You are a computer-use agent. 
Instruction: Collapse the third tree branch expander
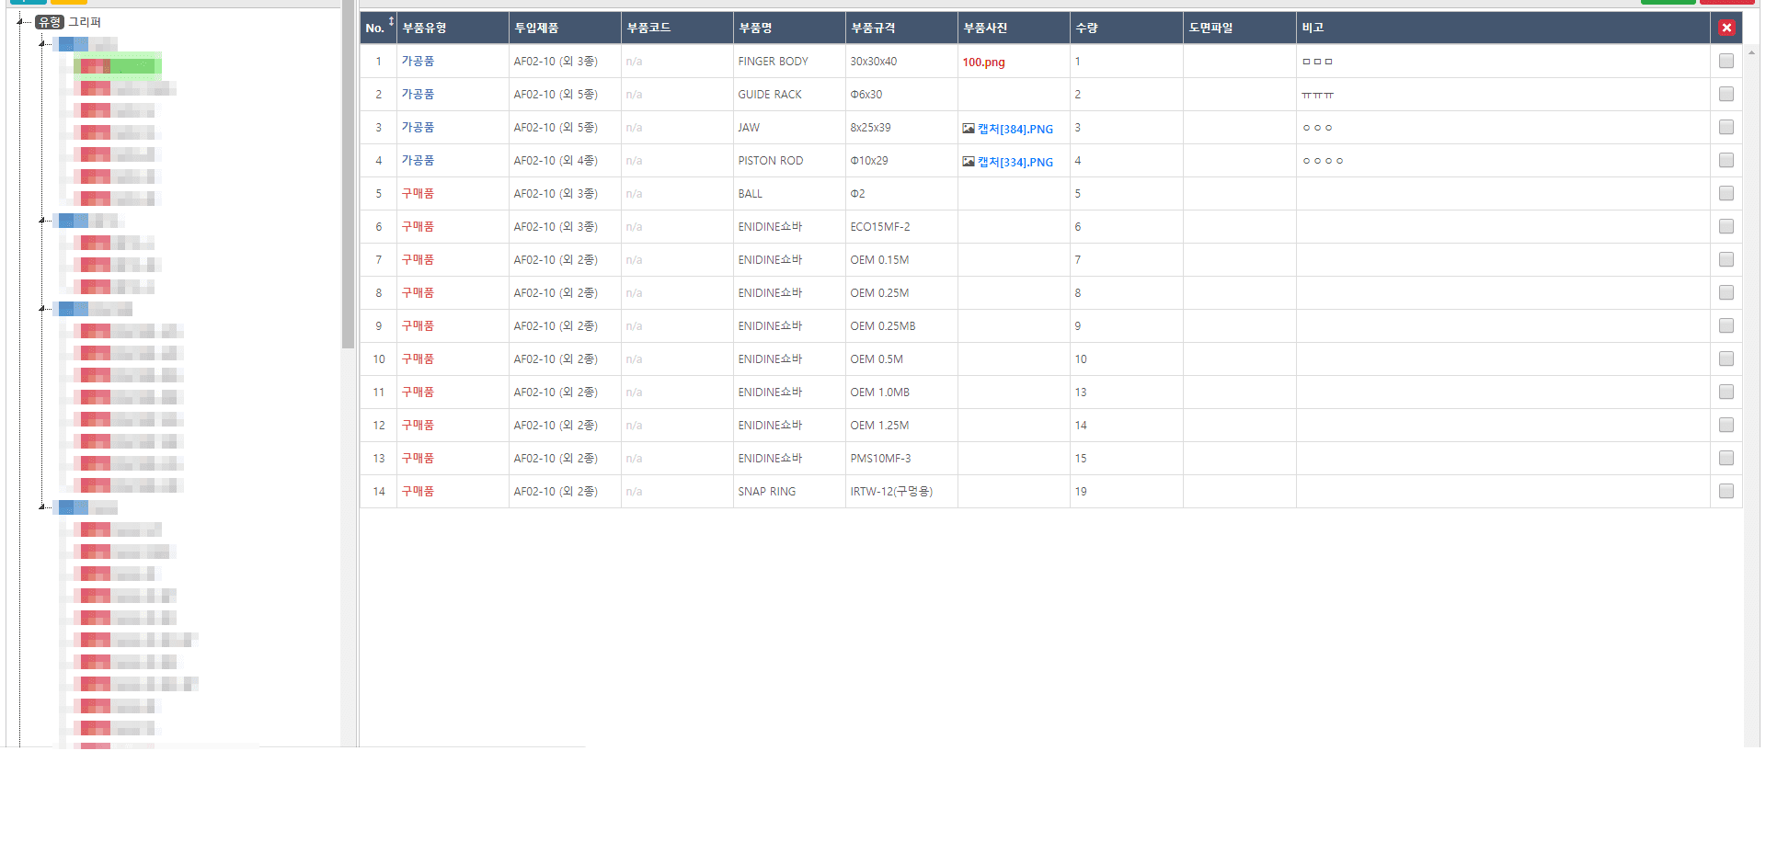click(x=40, y=310)
